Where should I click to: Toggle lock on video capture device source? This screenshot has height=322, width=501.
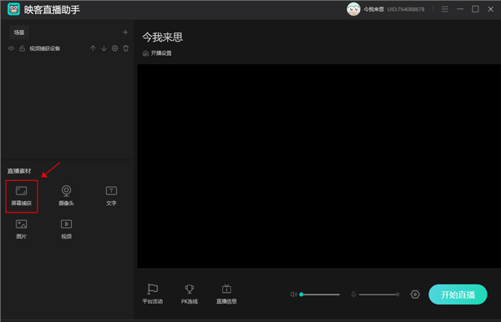(x=22, y=48)
